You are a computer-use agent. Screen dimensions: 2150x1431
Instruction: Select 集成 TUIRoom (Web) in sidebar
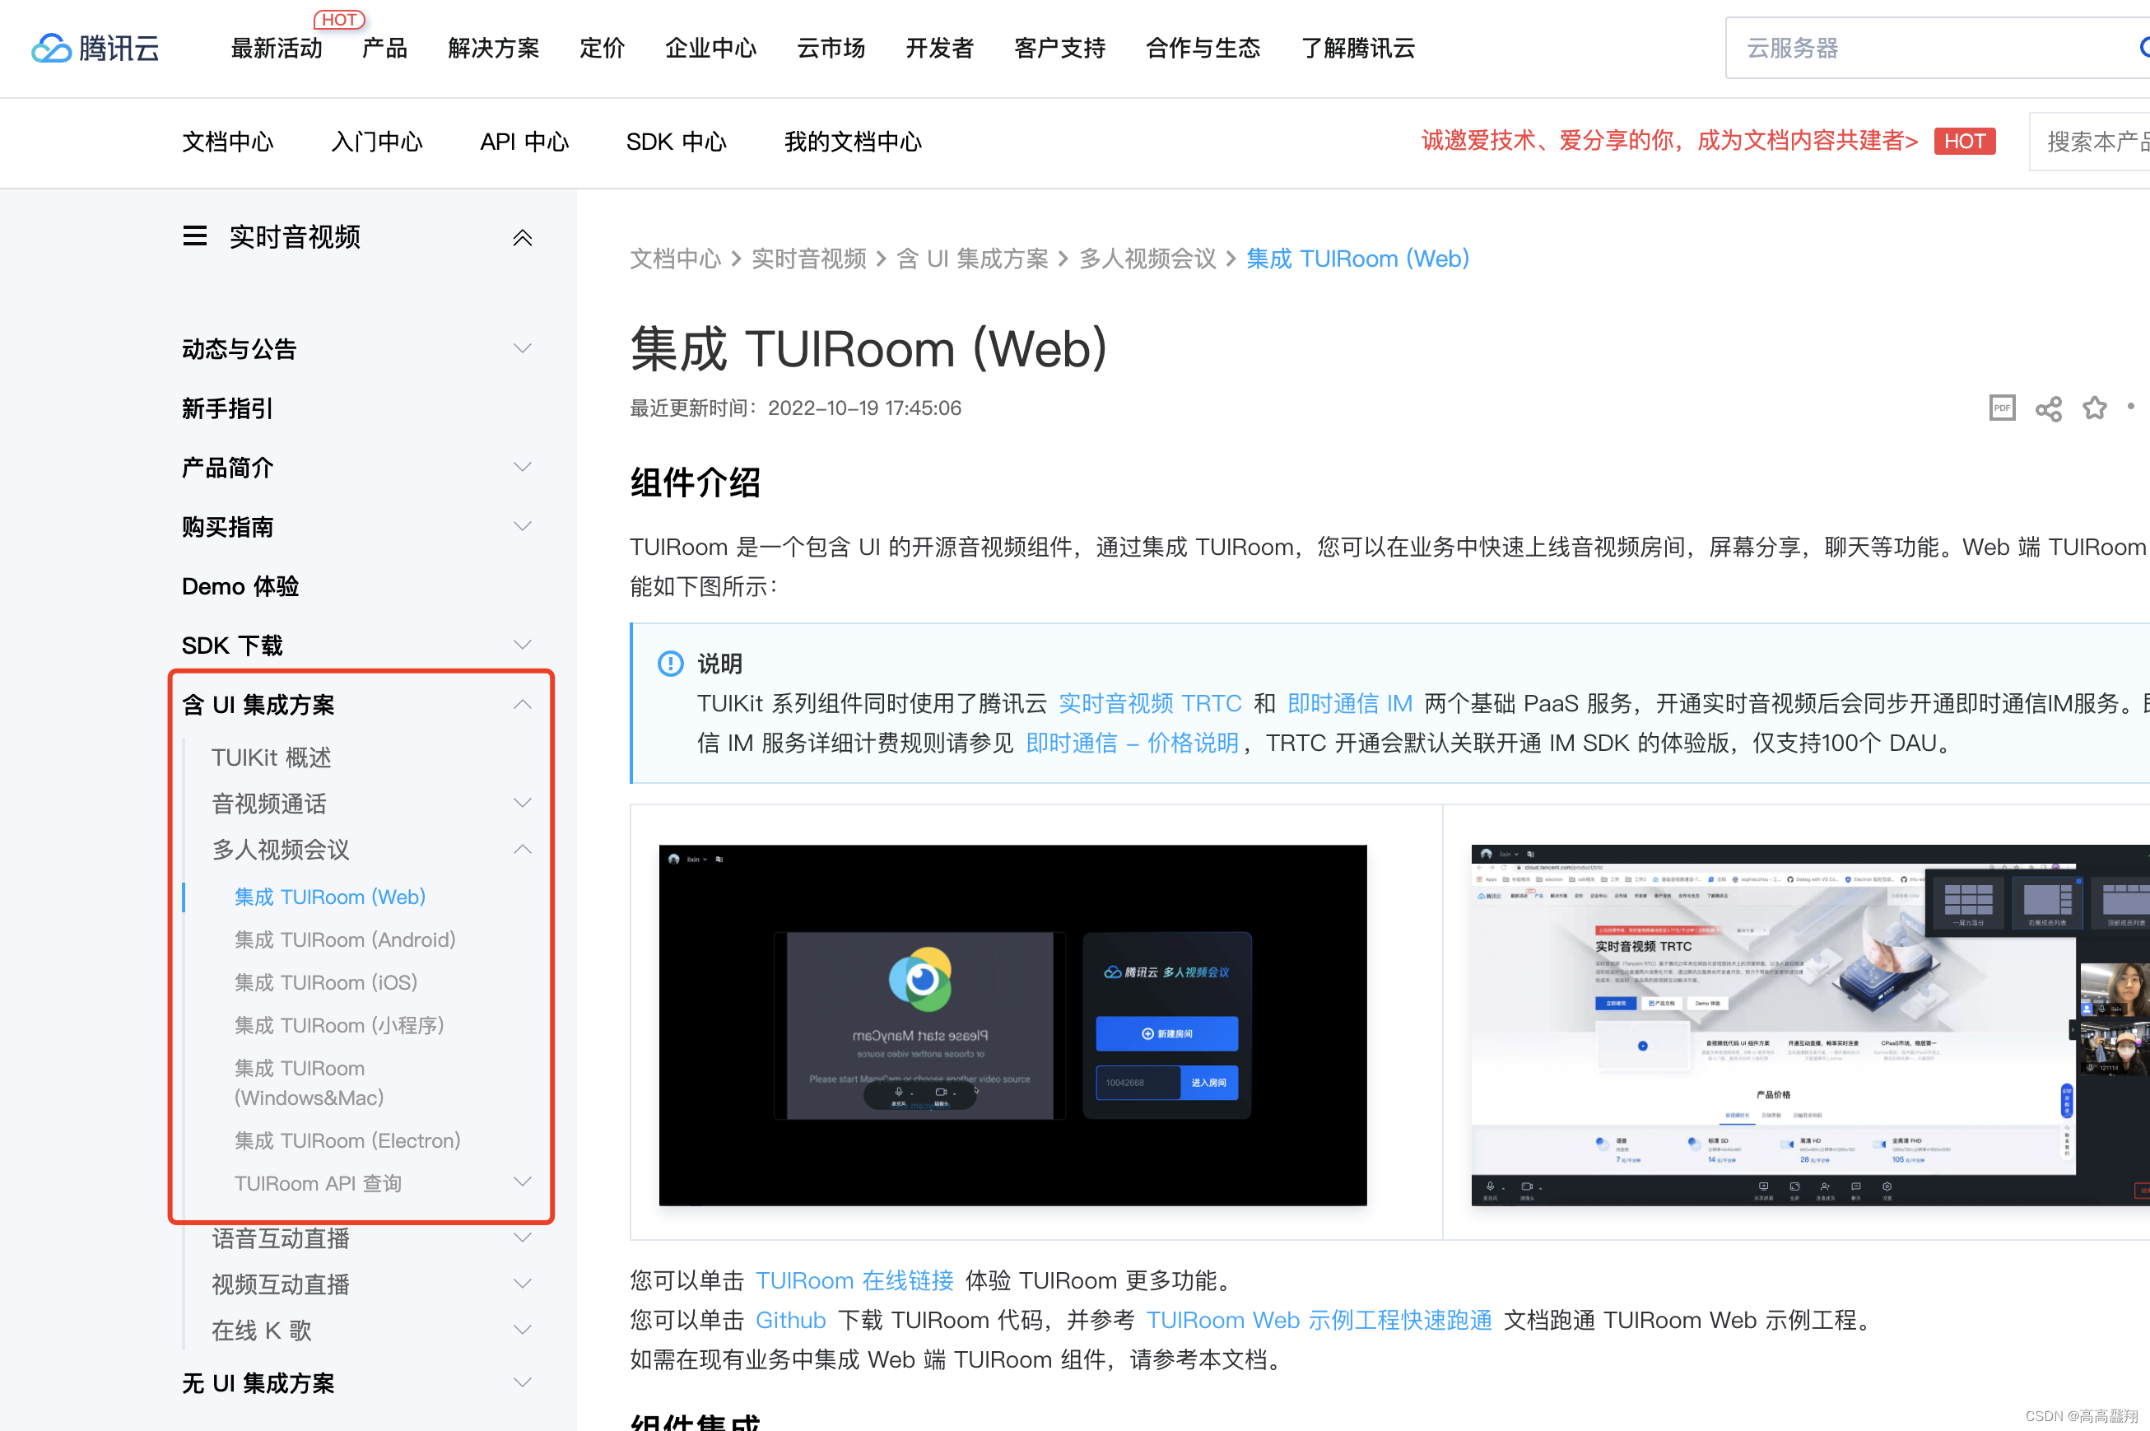(330, 897)
